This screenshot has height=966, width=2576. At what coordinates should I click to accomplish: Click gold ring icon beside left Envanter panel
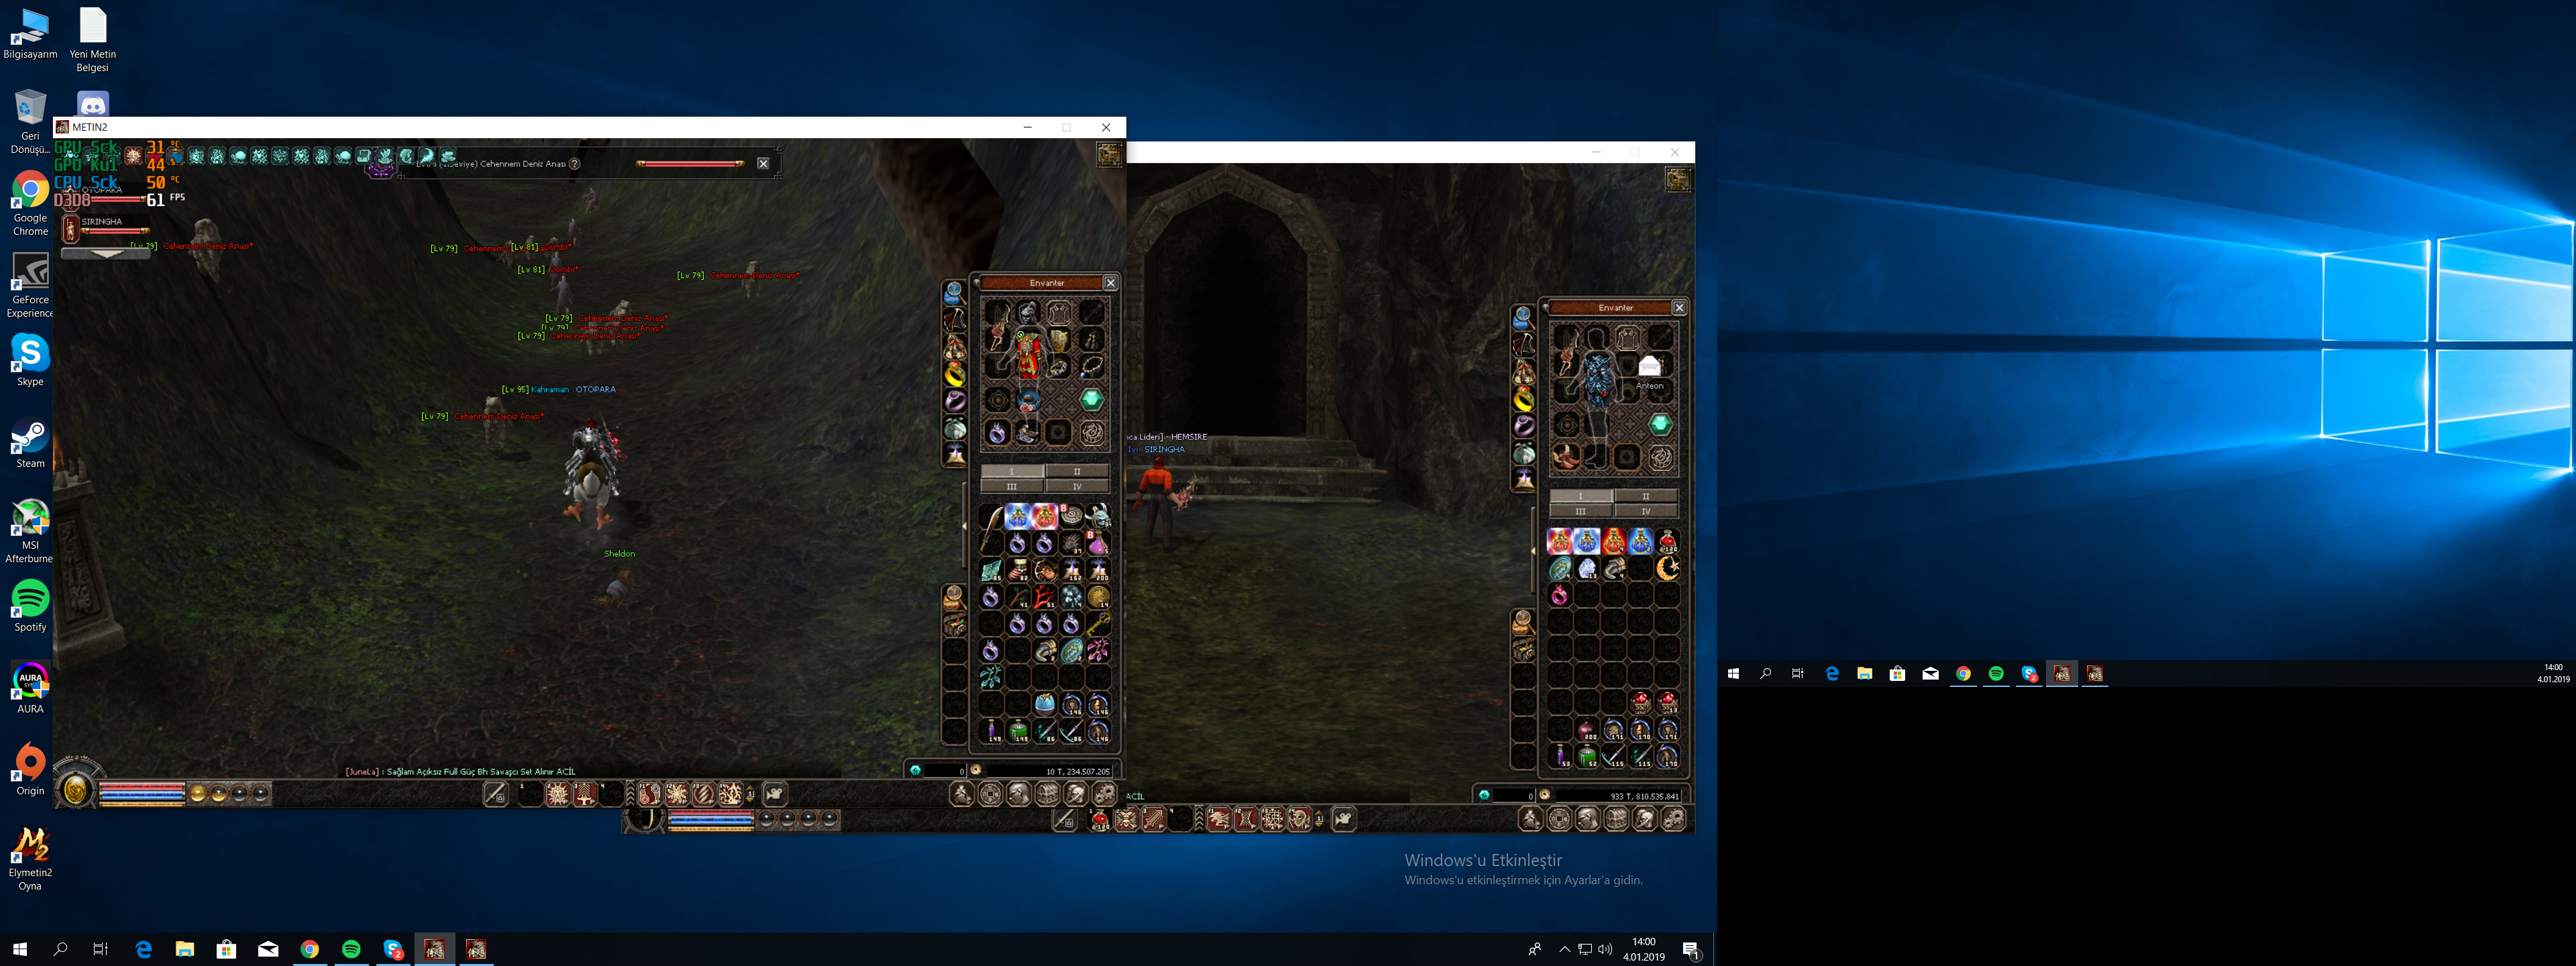coord(955,375)
